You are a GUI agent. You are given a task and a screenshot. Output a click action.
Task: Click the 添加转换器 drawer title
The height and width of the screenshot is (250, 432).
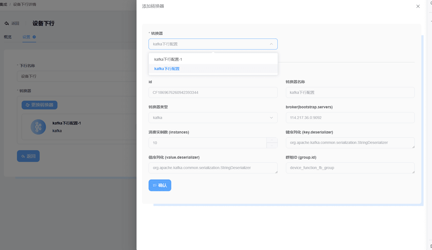pyautogui.click(x=153, y=6)
